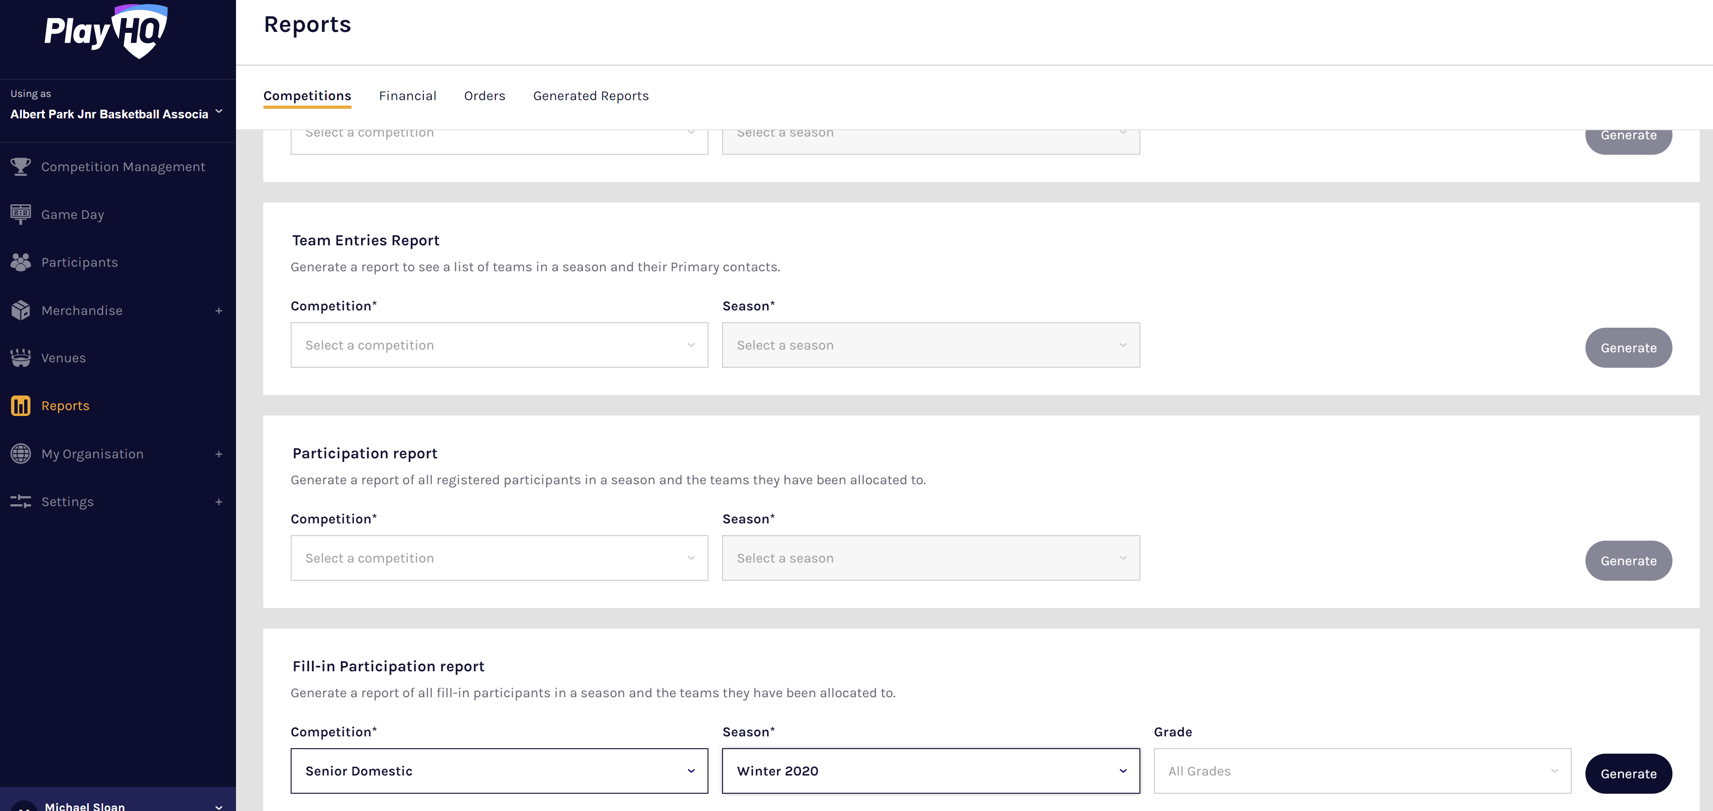The image size is (1713, 811).
Task: Click the Reports chart icon
Action: pos(21,406)
